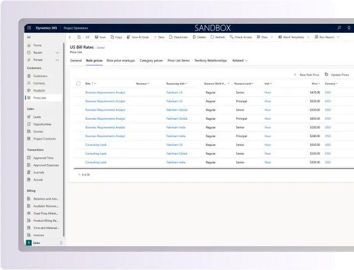Open the Dynamics 365 app launcher waffle

(x=29, y=28)
